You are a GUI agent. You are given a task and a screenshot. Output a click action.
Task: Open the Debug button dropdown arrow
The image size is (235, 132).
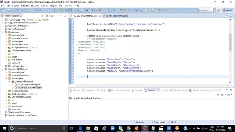90,10
